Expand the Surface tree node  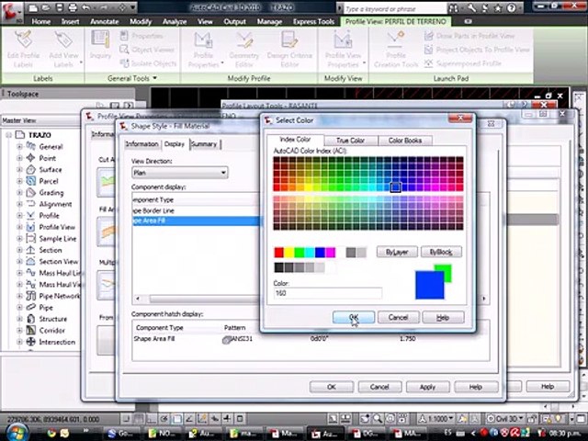pos(19,169)
